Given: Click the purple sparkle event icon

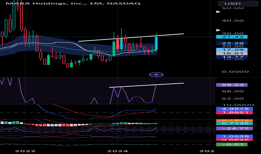Looking at the screenshot, I should click(x=156, y=74).
